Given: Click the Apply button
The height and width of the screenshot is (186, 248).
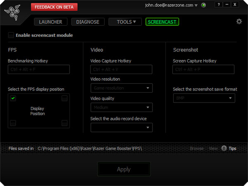Looking at the screenshot, I should pyautogui.click(x=124, y=169).
